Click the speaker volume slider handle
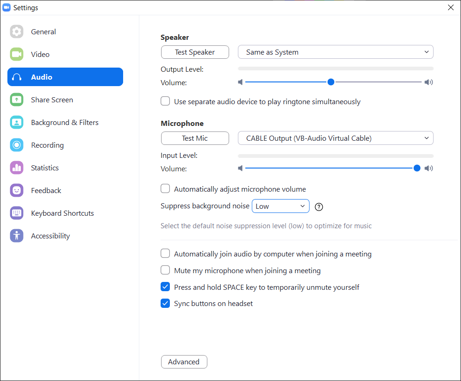This screenshot has width=461, height=381. [x=331, y=82]
